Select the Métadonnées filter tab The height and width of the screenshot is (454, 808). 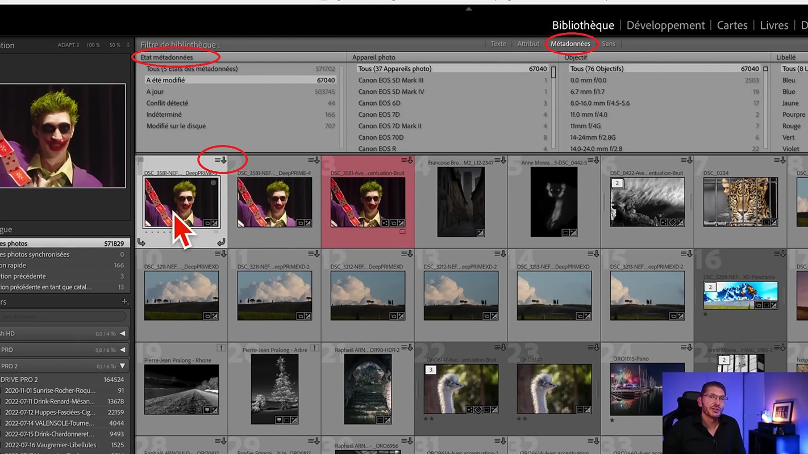(570, 44)
